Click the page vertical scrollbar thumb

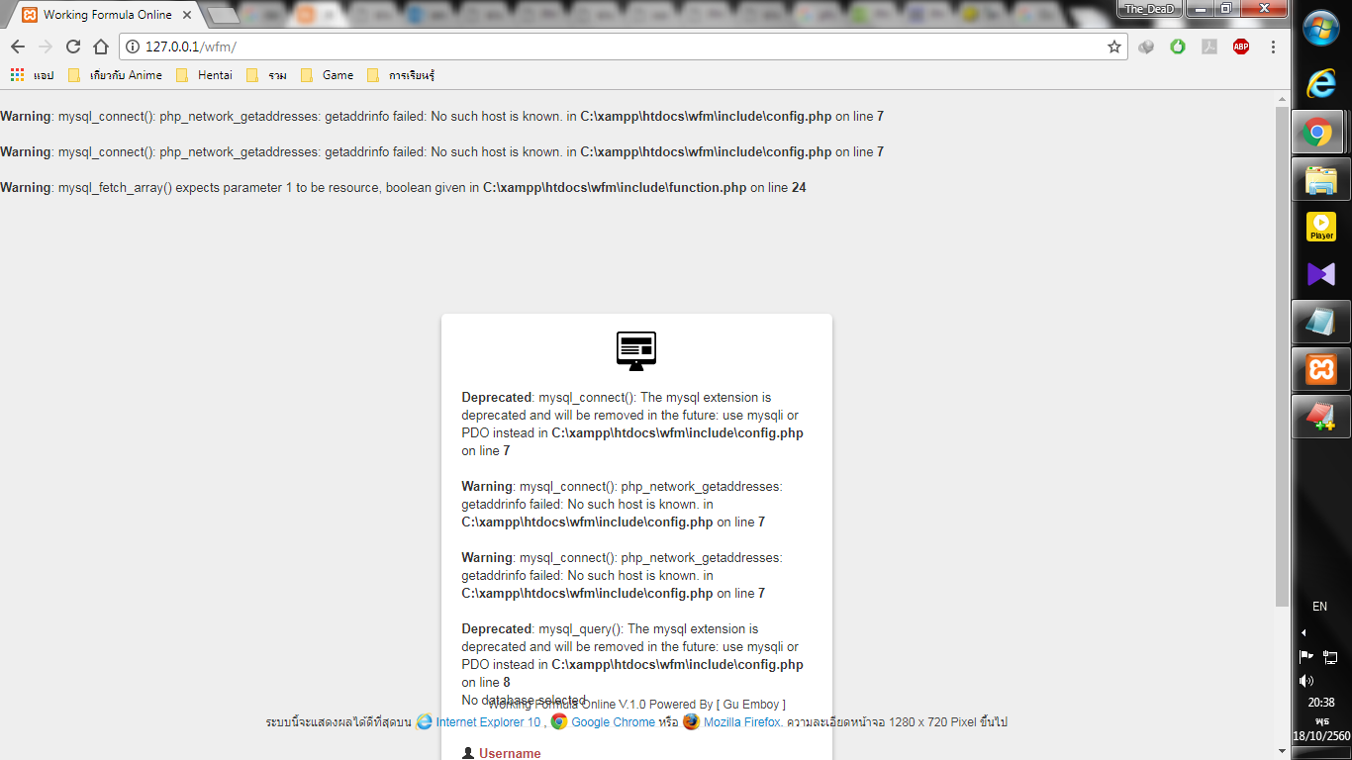(1283, 356)
